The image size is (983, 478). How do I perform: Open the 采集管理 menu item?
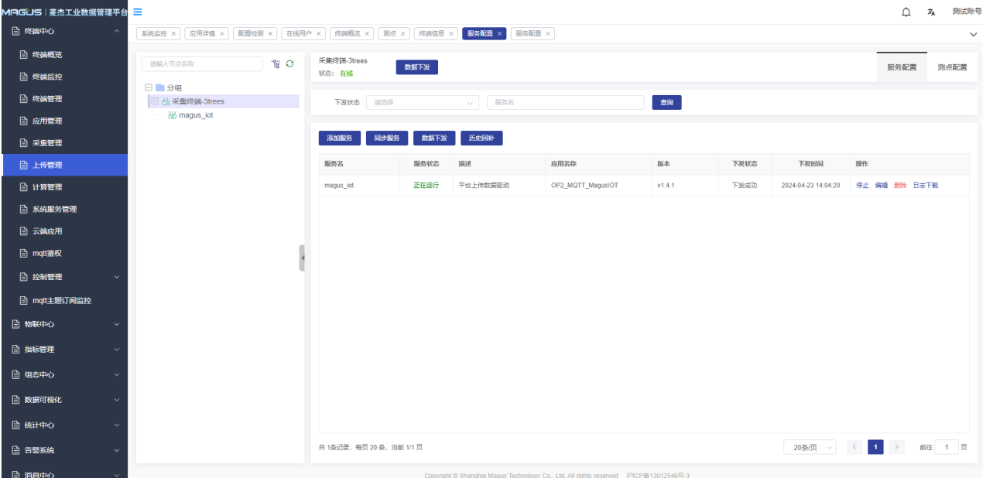point(46,143)
